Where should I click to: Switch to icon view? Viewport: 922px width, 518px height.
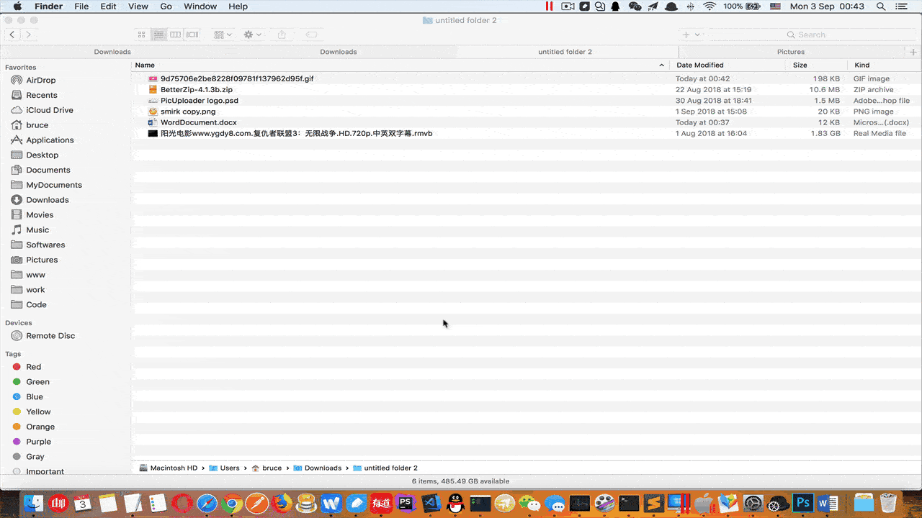(142, 35)
